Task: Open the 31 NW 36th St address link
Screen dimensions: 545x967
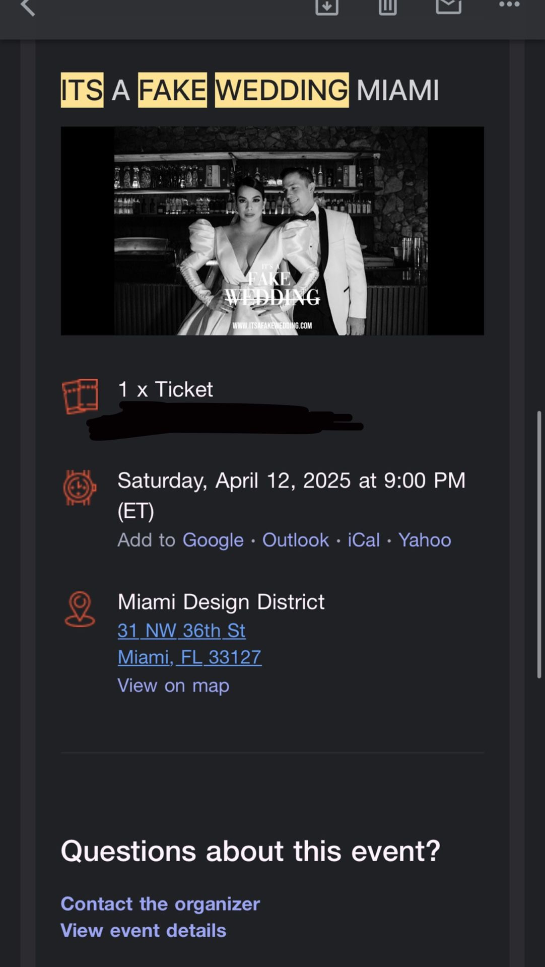Action: (181, 631)
